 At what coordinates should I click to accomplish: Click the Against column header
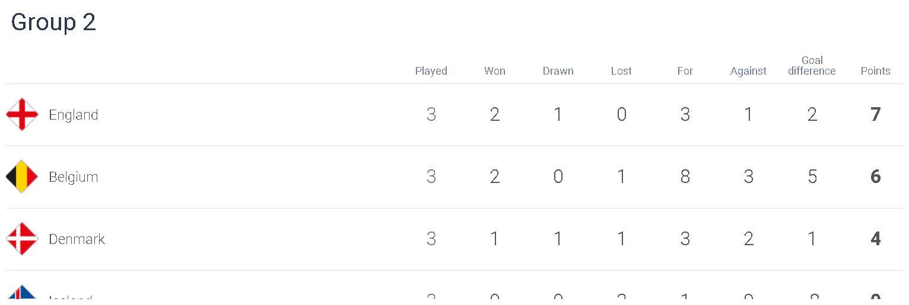pyautogui.click(x=748, y=71)
